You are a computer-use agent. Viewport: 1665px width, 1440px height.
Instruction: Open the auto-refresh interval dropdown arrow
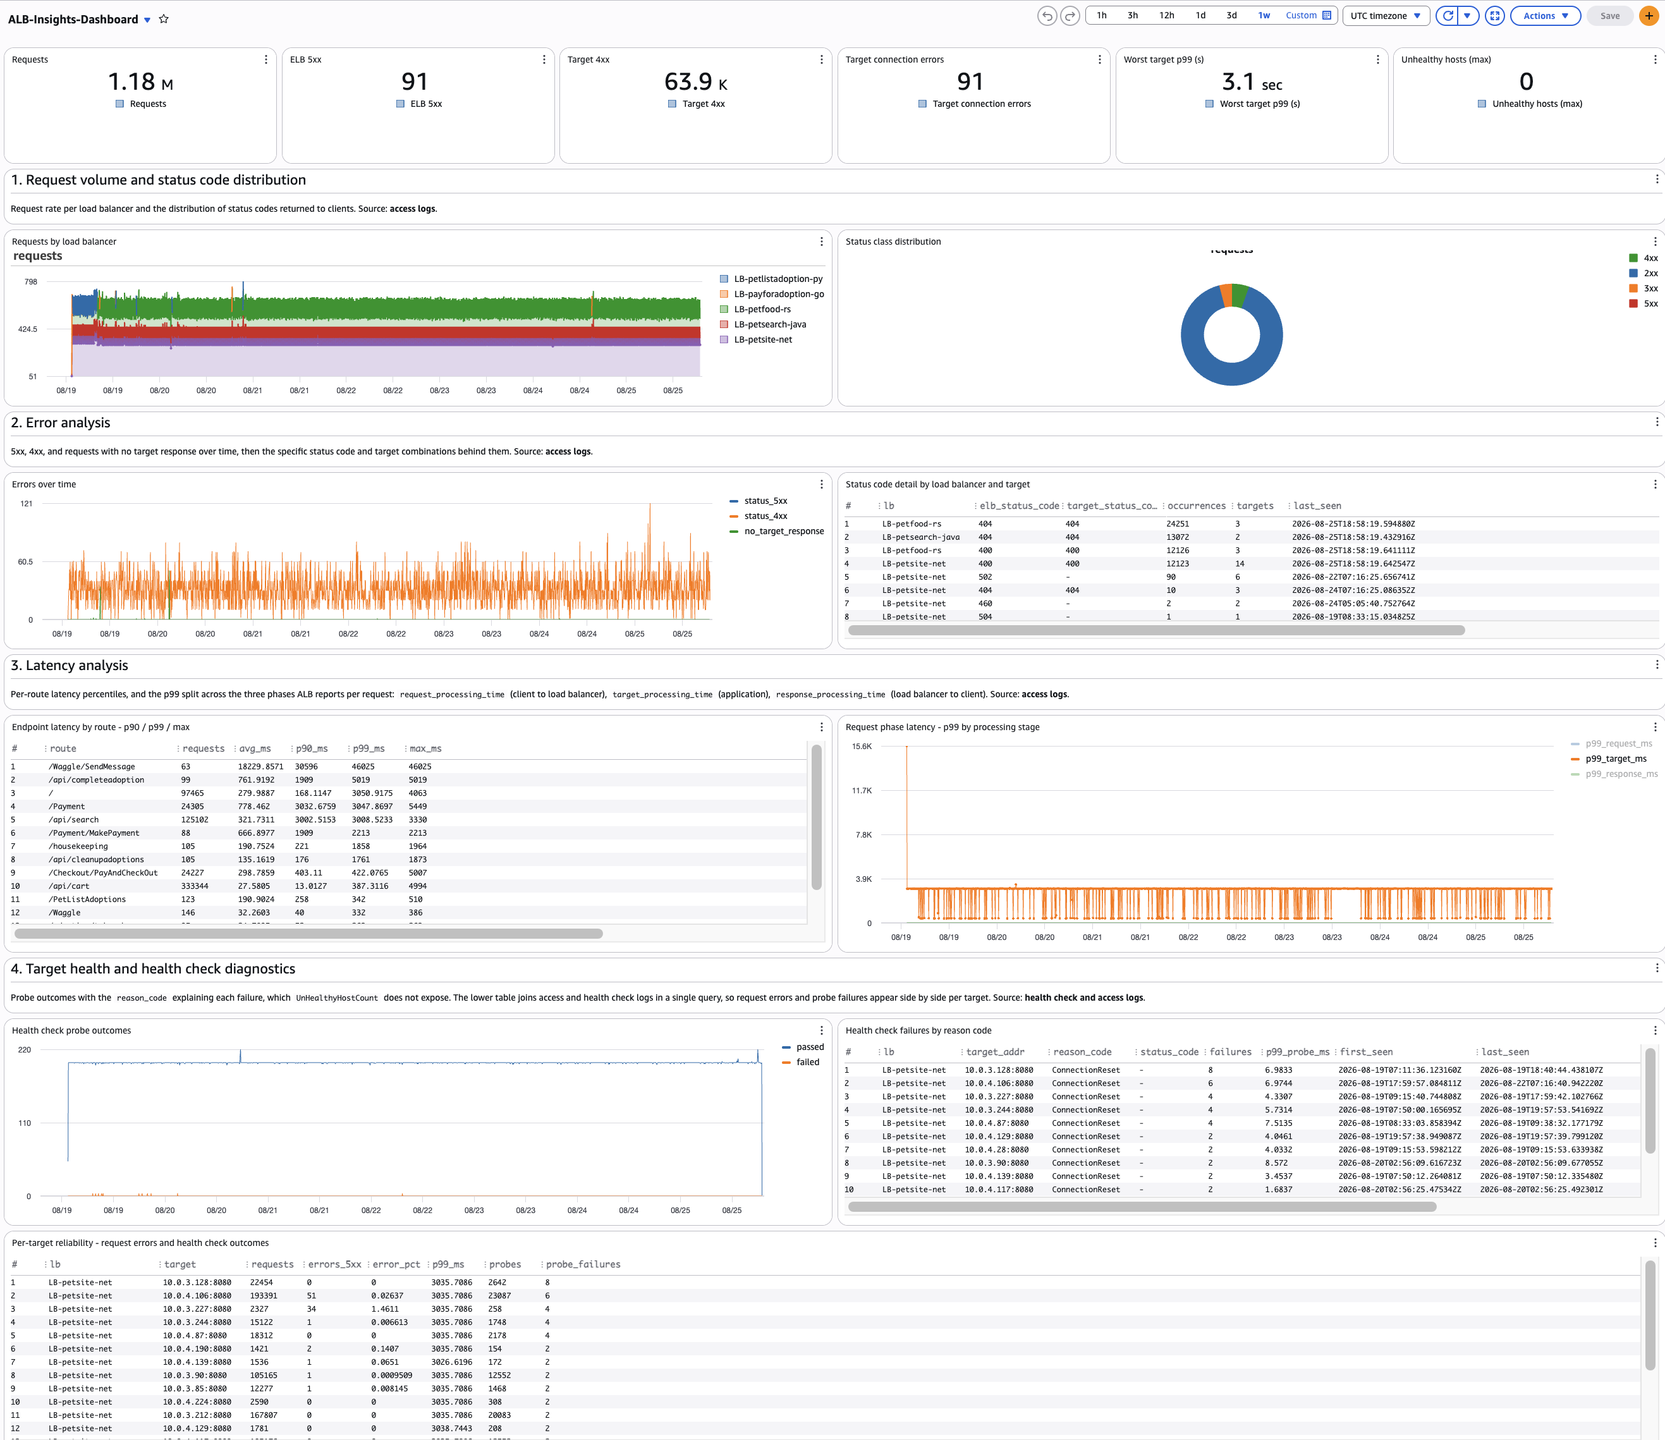click(1468, 15)
